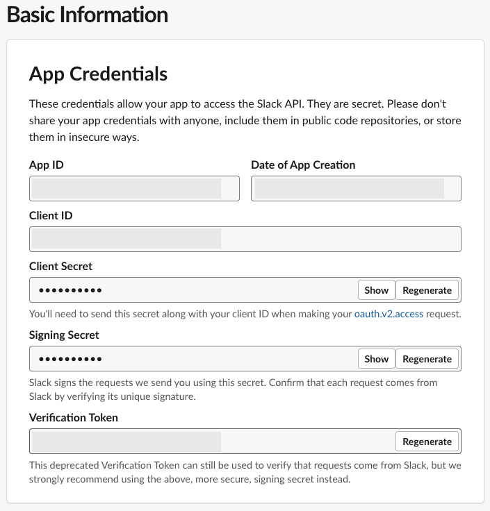Click the Client Secret label
Viewport: 490px width, 511px height.
point(60,266)
